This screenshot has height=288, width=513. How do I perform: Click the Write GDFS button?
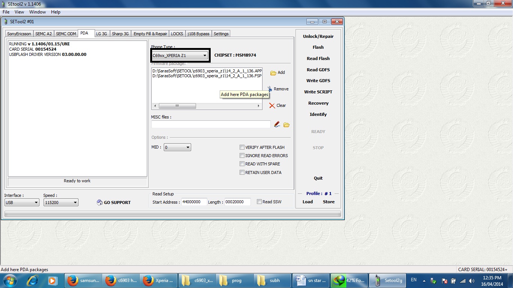point(318,81)
